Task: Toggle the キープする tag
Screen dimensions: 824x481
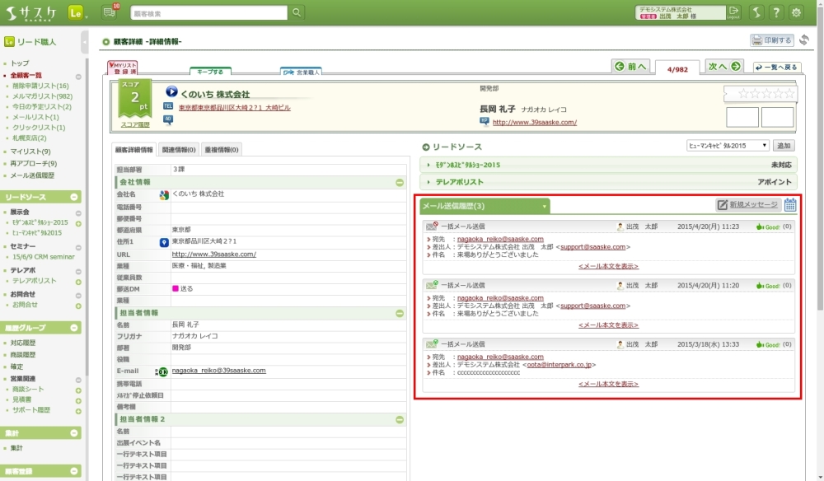Action: tap(210, 72)
